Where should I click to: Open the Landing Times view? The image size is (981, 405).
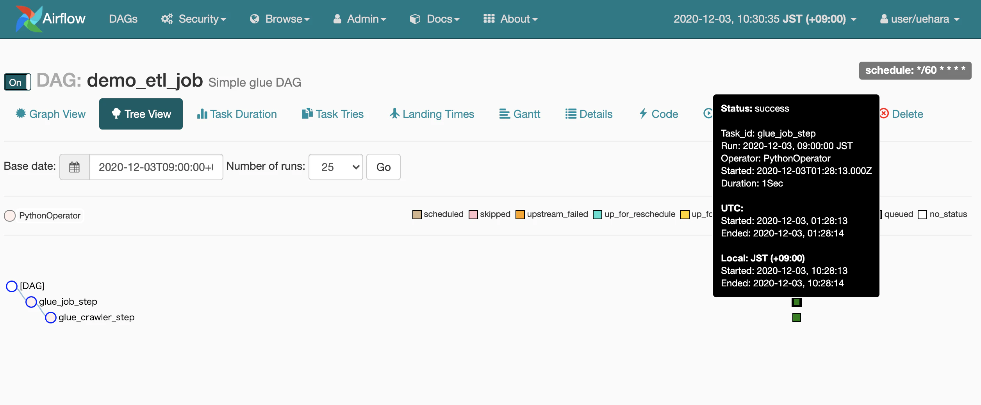pos(432,114)
